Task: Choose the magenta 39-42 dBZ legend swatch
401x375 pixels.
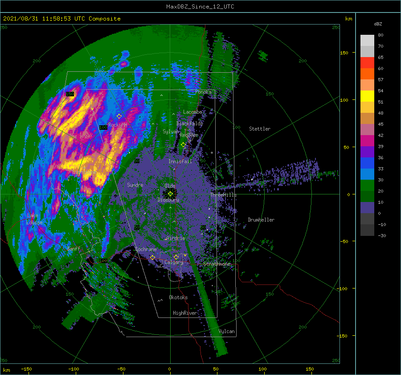Action: 367,140
